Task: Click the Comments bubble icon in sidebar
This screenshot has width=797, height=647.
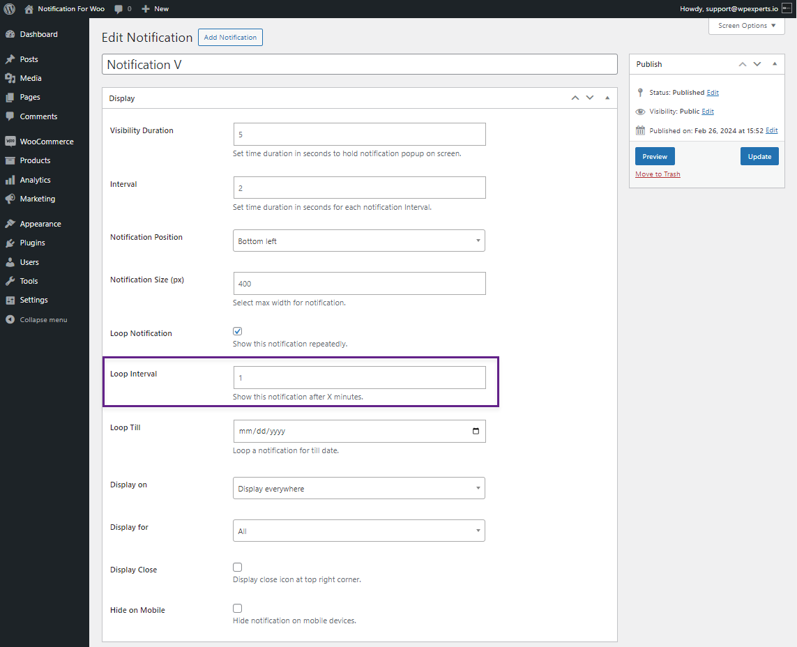Action: tap(10, 116)
